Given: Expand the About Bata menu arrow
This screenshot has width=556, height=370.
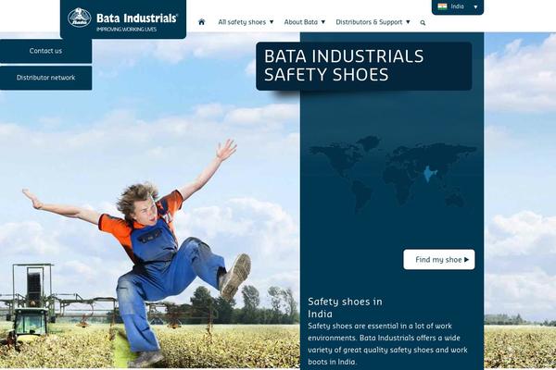Looking at the screenshot, I should (x=323, y=22).
